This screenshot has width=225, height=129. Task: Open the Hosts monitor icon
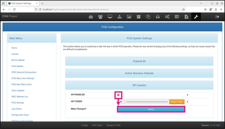click(110, 17)
